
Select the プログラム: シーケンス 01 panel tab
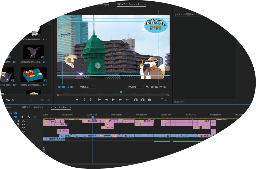130,4
